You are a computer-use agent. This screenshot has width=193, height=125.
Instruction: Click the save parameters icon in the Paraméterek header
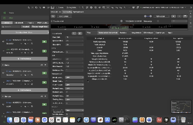tap(80, 33)
